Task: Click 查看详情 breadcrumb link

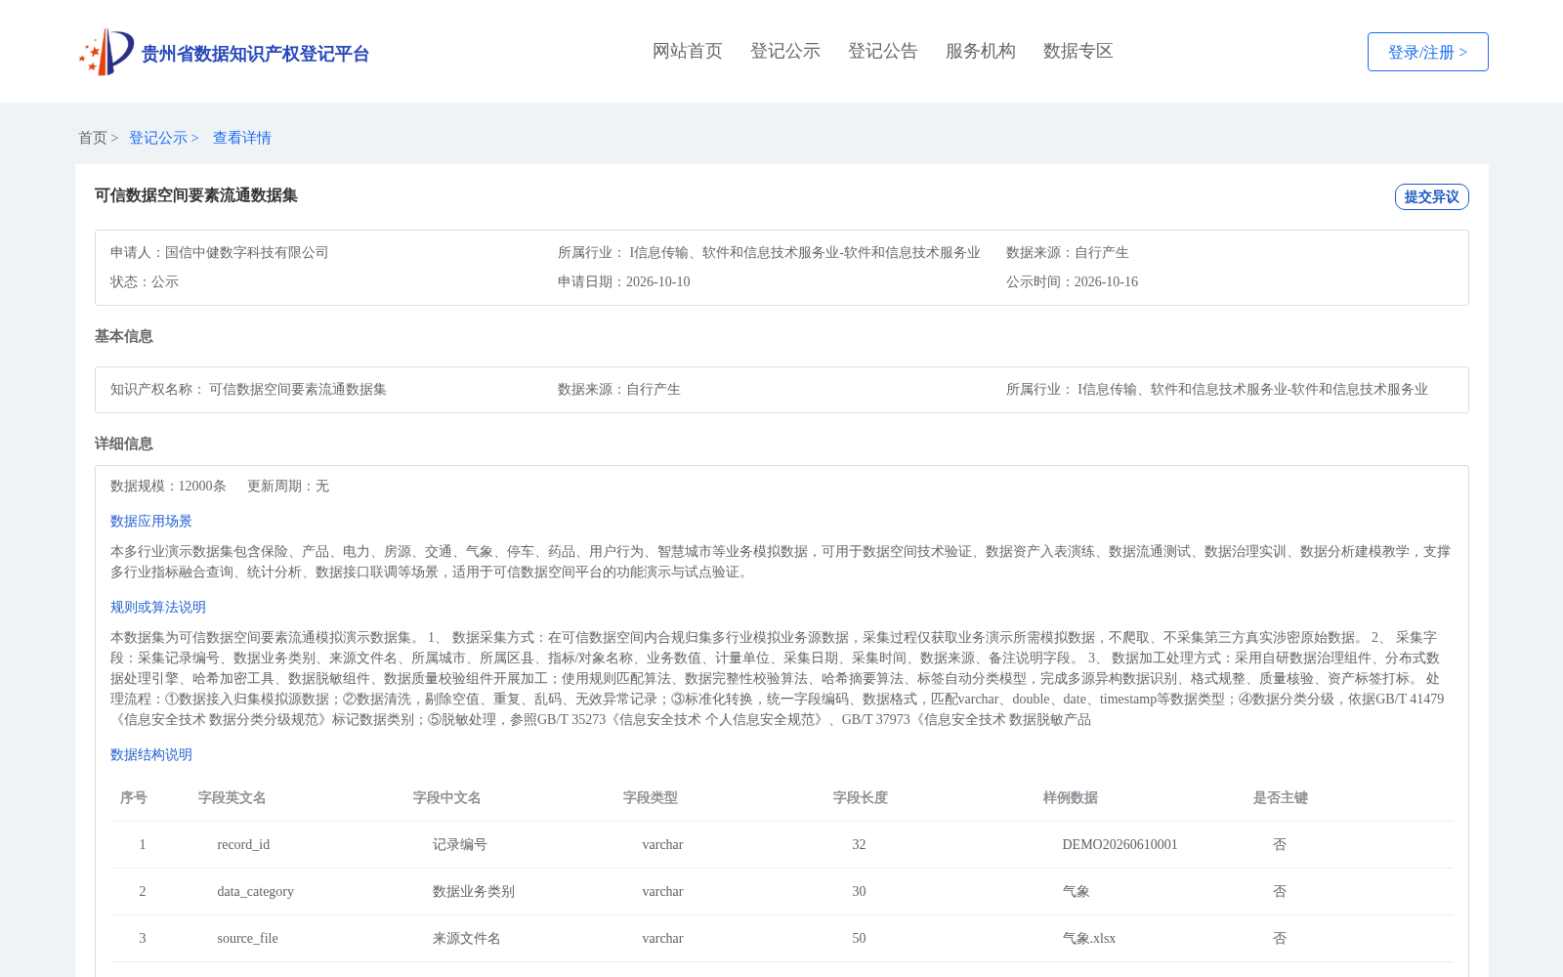Action: 242,138
